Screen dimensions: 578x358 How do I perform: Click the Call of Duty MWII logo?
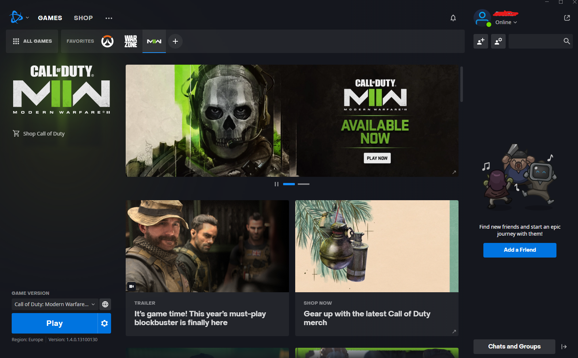61,89
